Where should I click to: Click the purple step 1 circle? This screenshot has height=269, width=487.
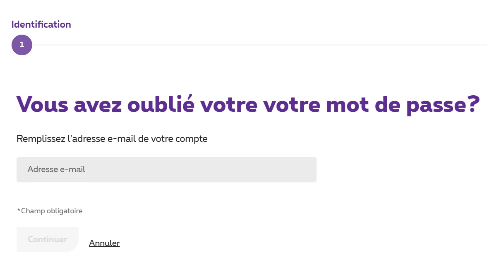click(x=22, y=45)
